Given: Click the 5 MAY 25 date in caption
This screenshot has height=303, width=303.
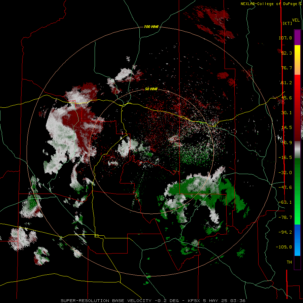Looking at the screenshot, I should tap(216, 301).
